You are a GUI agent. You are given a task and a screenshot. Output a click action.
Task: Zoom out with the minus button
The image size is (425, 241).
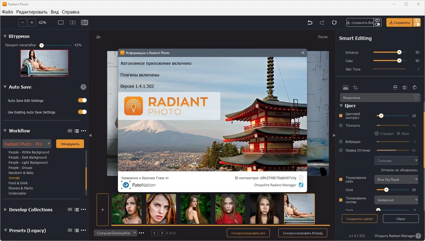(23, 22)
